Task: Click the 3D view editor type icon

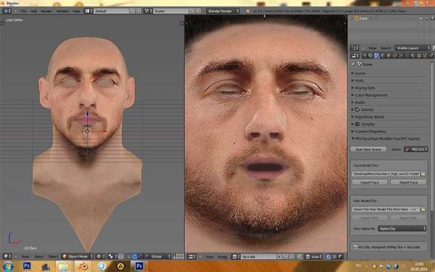Action: point(7,257)
